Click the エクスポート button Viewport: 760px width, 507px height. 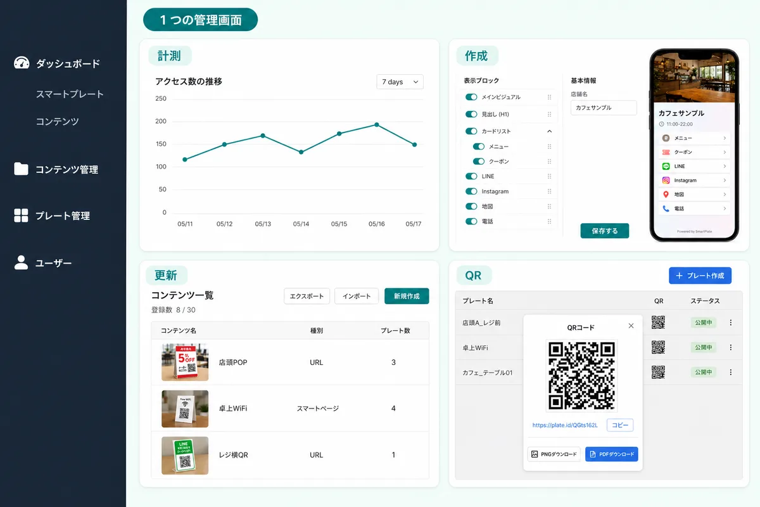(x=307, y=296)
